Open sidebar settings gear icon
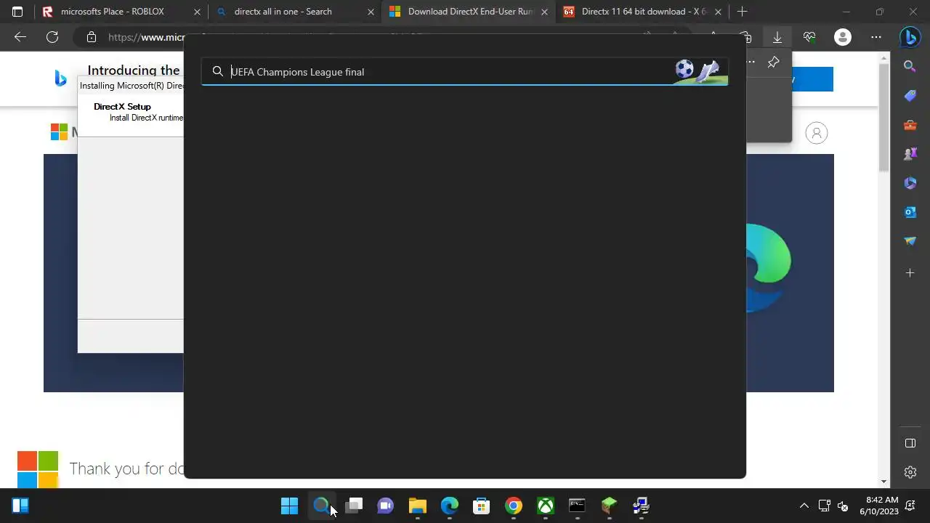 click(910, 472)
